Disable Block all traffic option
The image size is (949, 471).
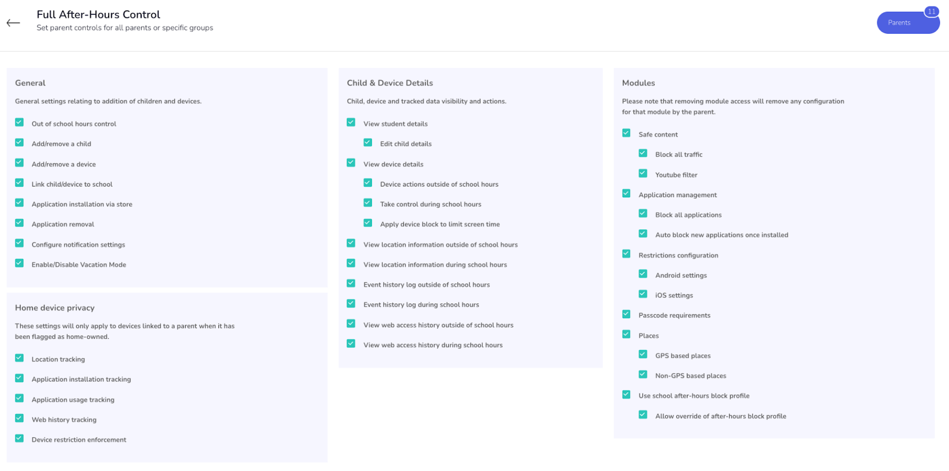[643, 153]
